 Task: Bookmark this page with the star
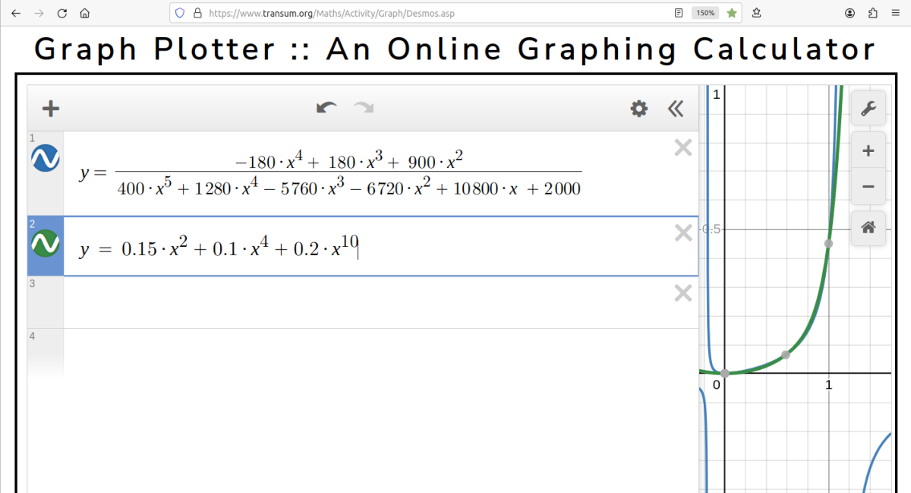[x=732, y=13]
